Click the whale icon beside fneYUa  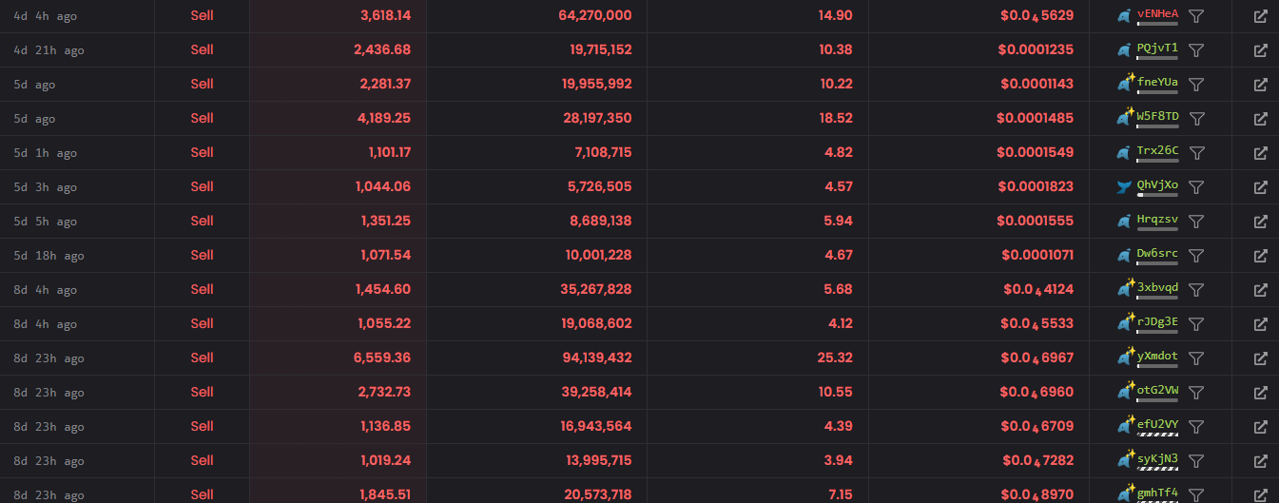pos(1126,83)
